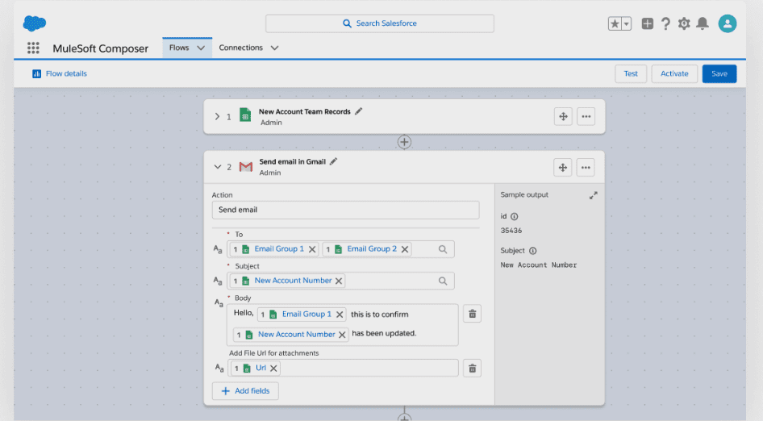Delete the Body field with trash icon

pyautogui.click(x=472, y=314)
